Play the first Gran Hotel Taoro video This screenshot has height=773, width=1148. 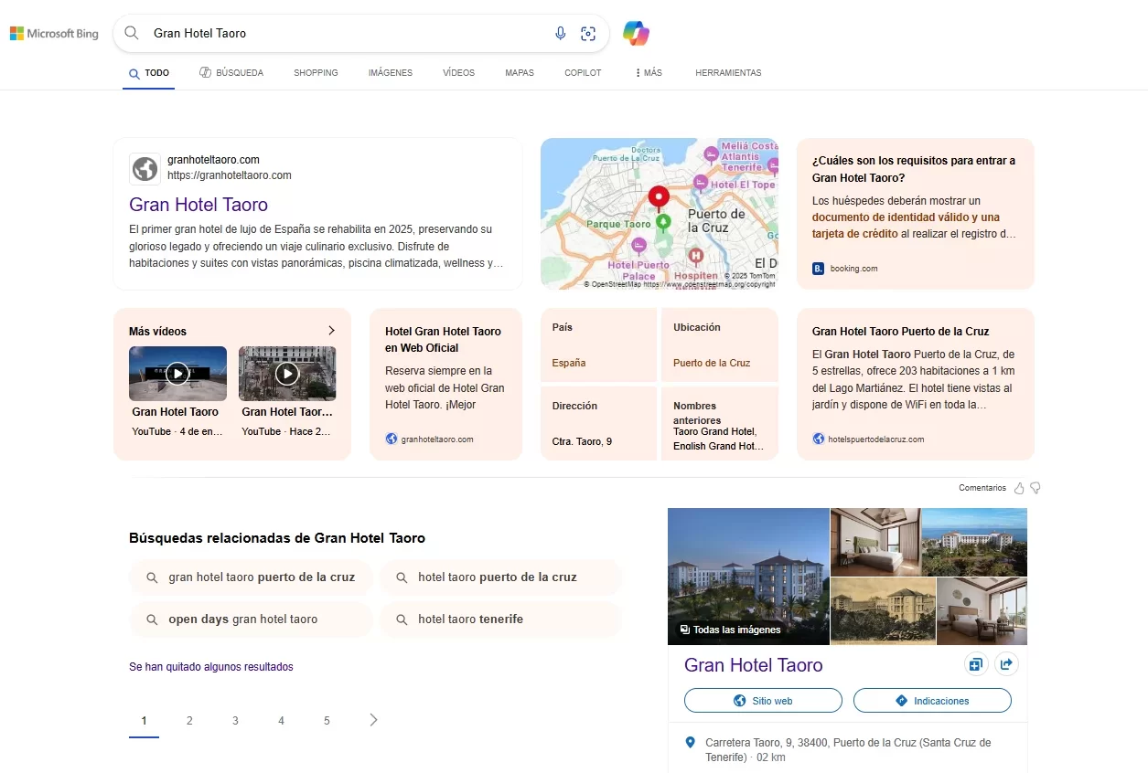pyautogui.click(x=177, y=373)
